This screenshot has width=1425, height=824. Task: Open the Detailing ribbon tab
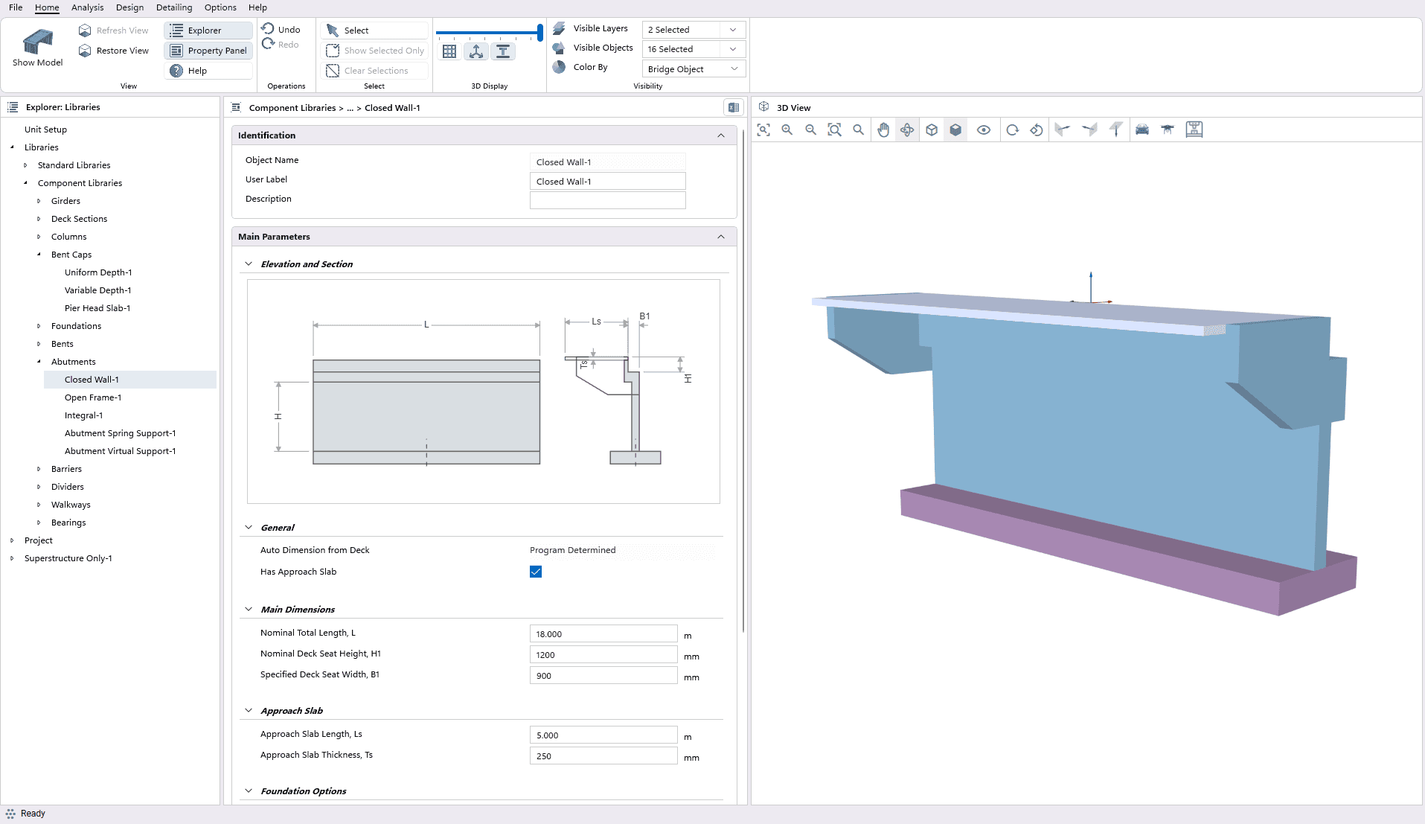click(174, 7)
